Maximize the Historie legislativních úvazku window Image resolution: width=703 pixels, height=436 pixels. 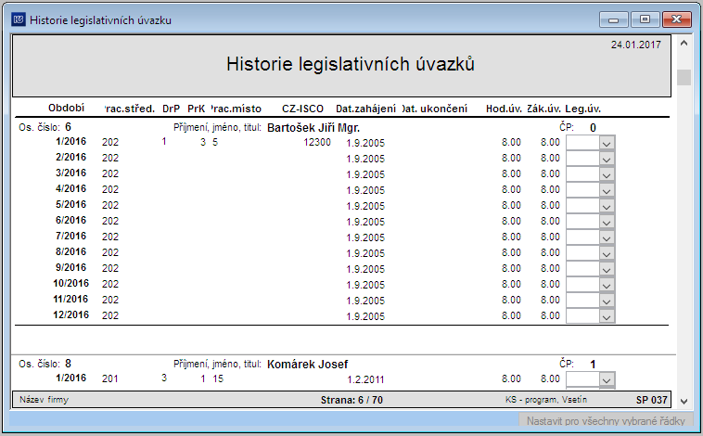coord(645,19)
